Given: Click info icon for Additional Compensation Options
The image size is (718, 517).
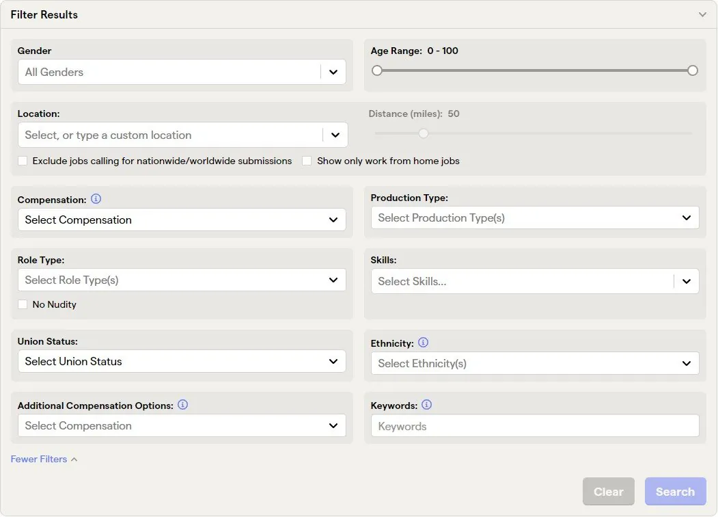Looking at the screenshot, I should [183, 405].
